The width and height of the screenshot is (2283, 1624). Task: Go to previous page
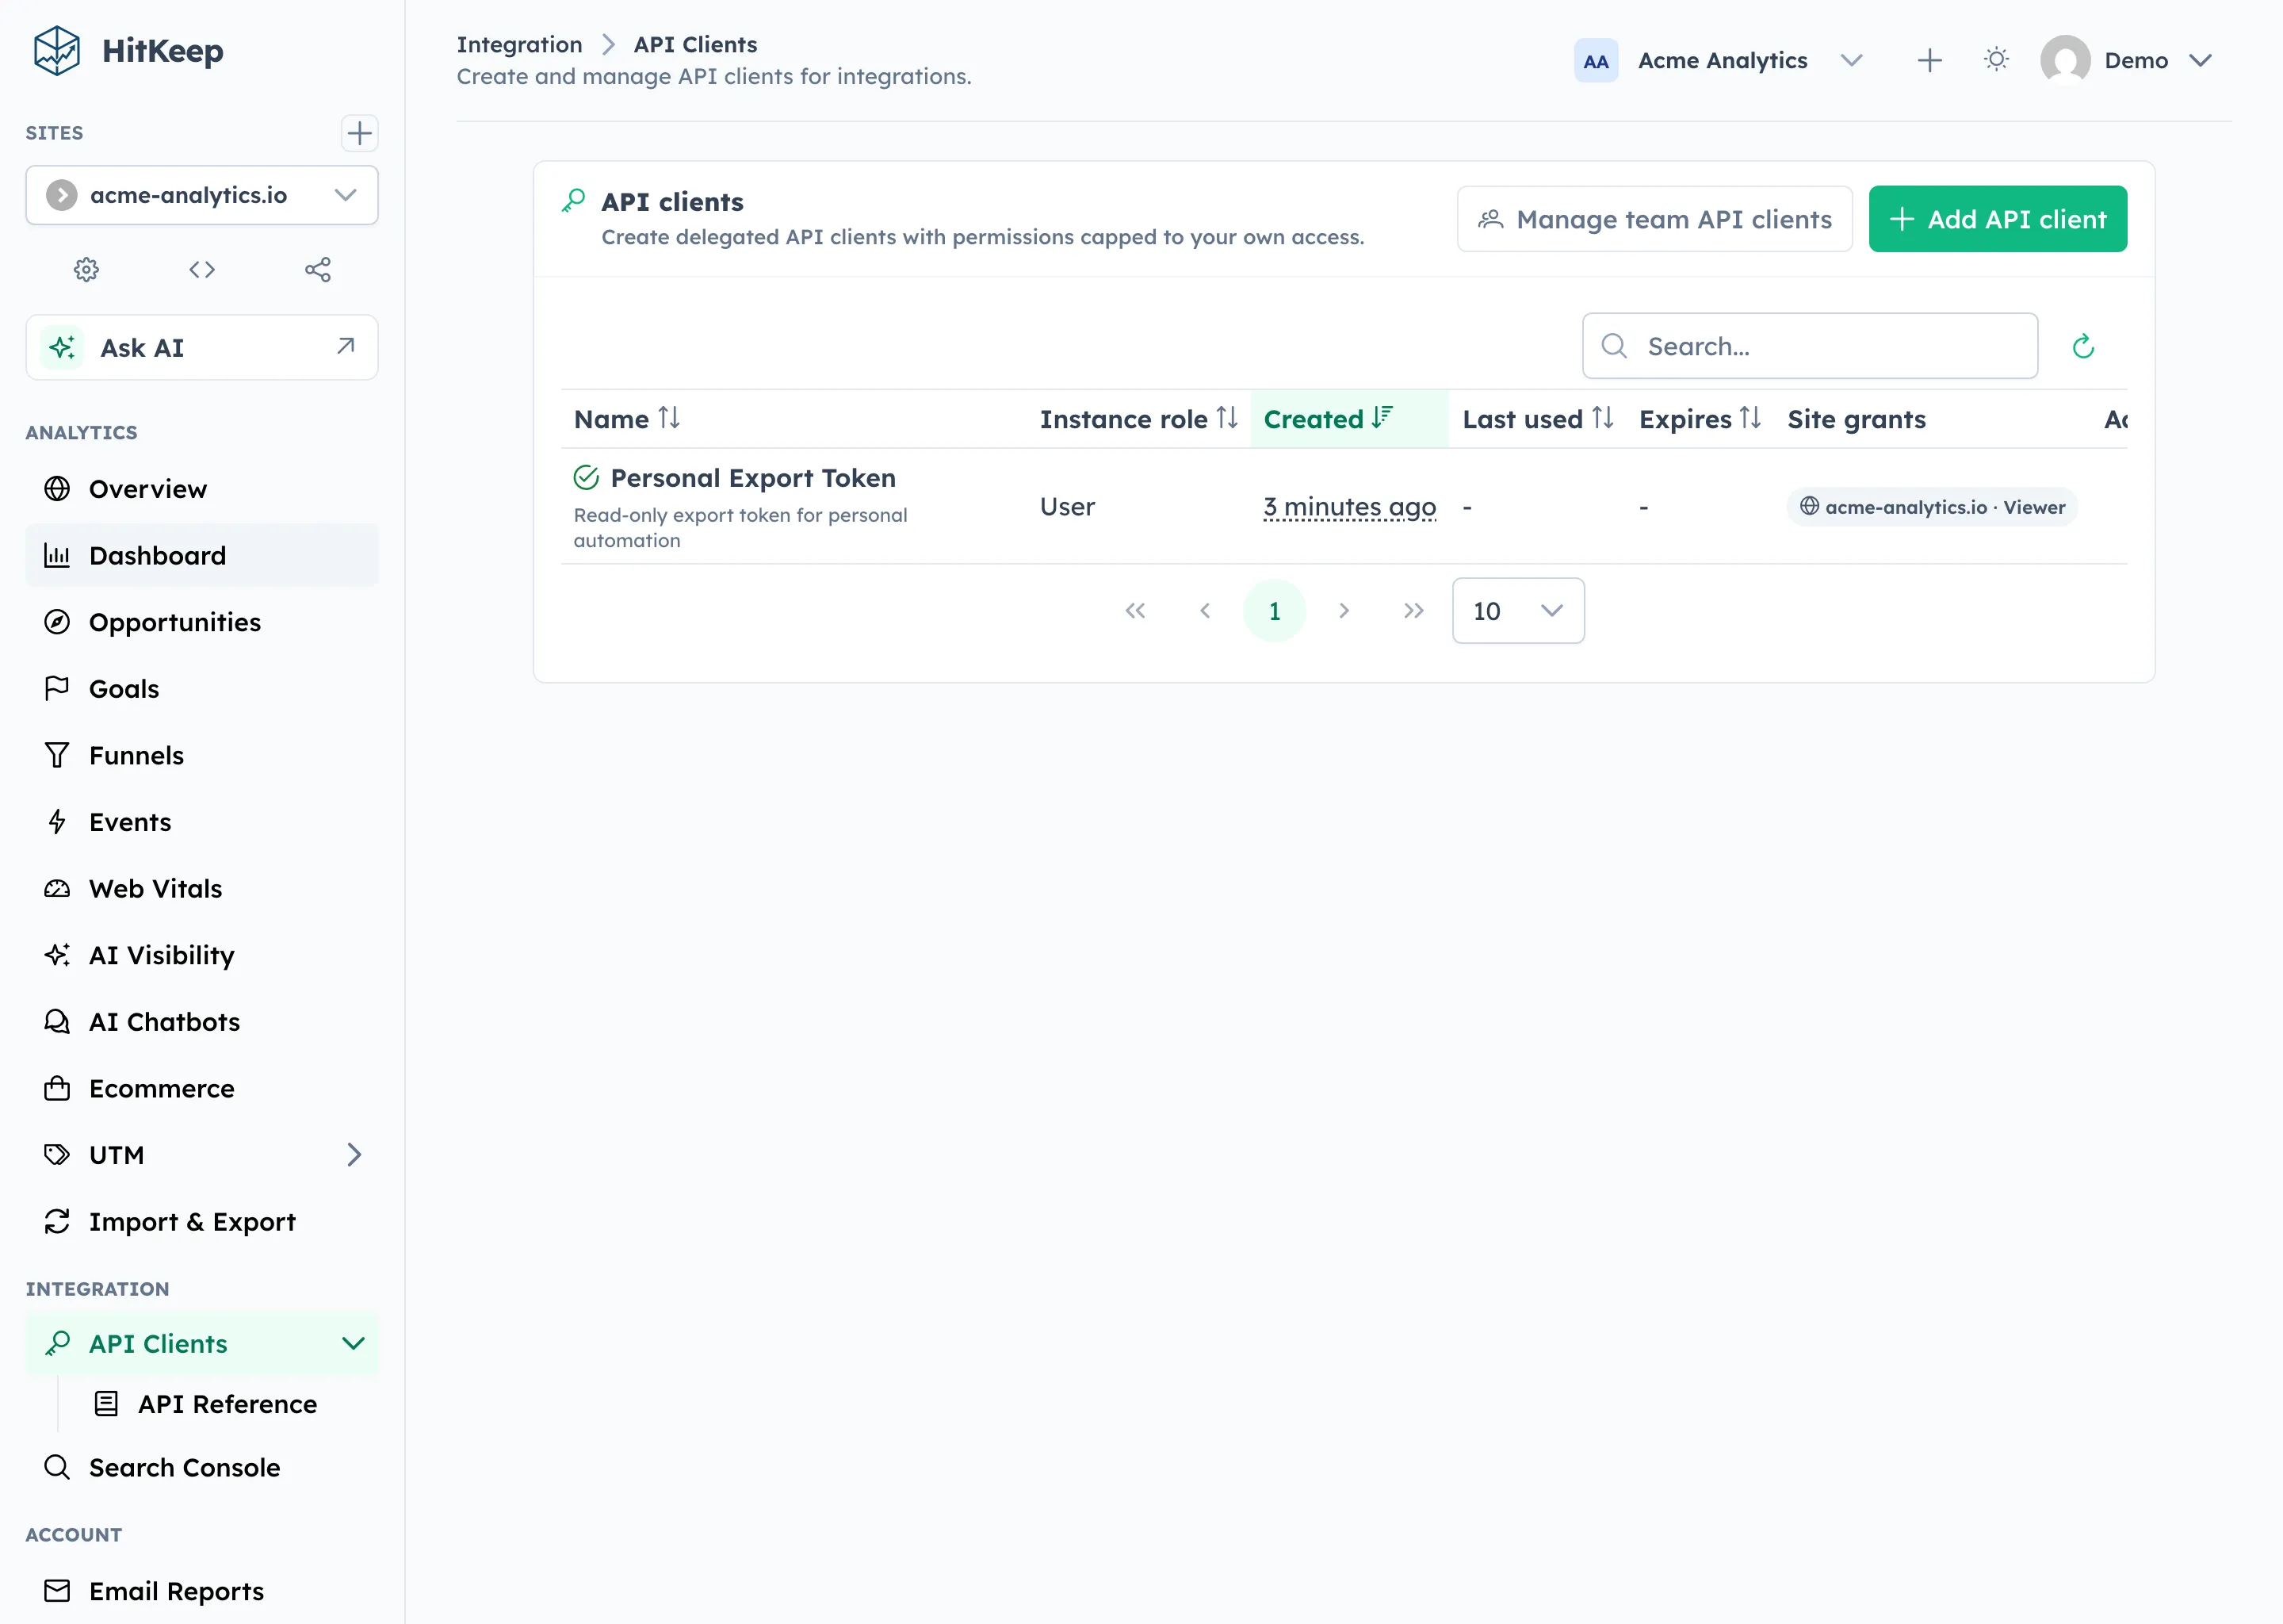[1204, 610]
